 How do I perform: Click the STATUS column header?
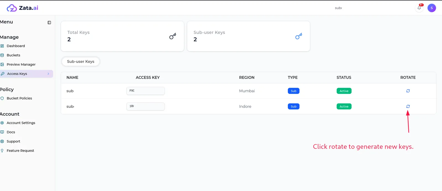pos(344,78)
